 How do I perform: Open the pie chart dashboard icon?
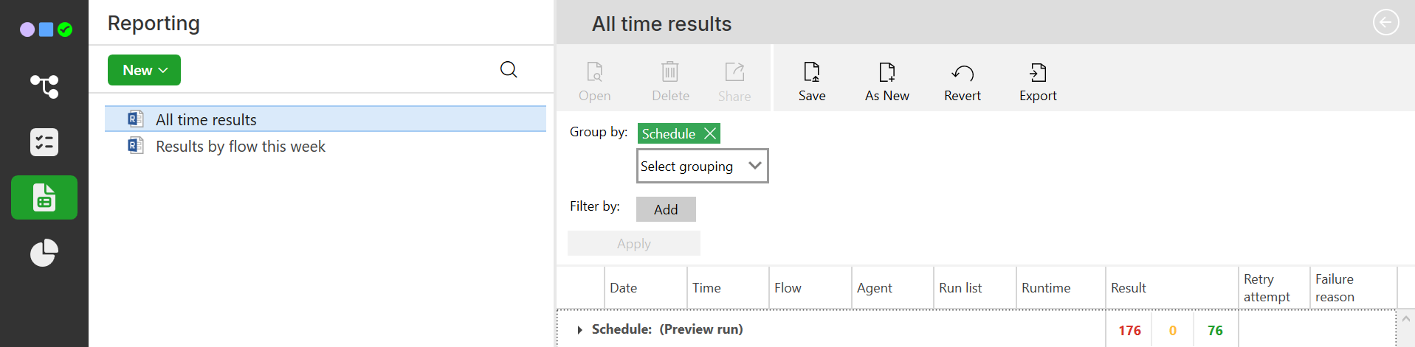pyautogui.click(x=44, y=253)
